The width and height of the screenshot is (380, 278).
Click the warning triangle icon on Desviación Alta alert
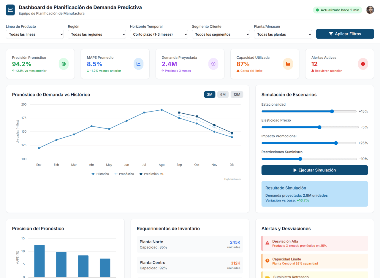click(267, 243)
